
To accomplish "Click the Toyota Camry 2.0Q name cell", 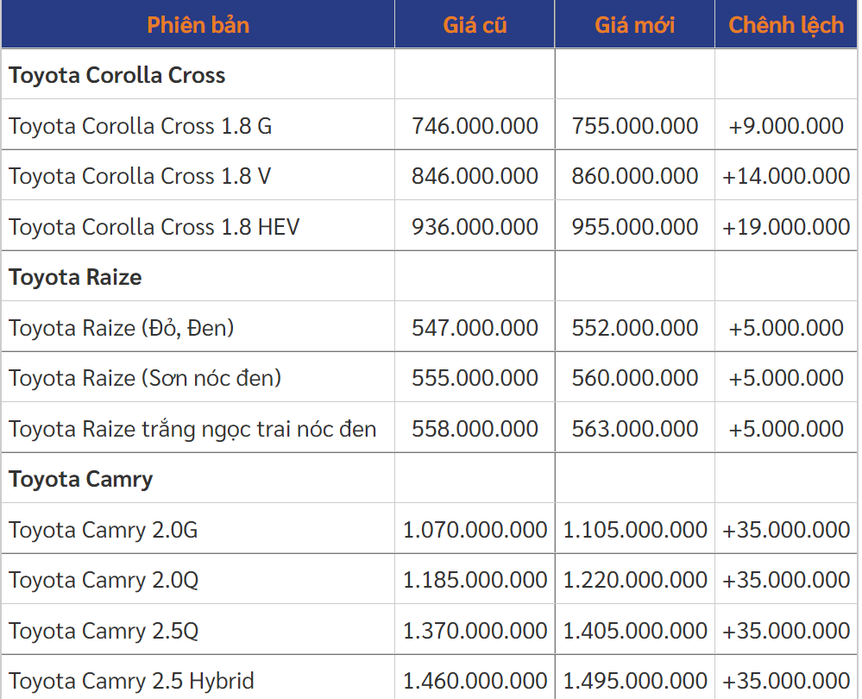I will click(104, 580).
